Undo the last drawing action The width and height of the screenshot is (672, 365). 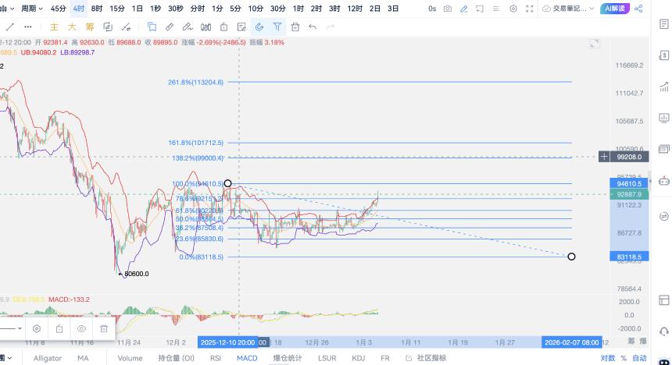313,27
